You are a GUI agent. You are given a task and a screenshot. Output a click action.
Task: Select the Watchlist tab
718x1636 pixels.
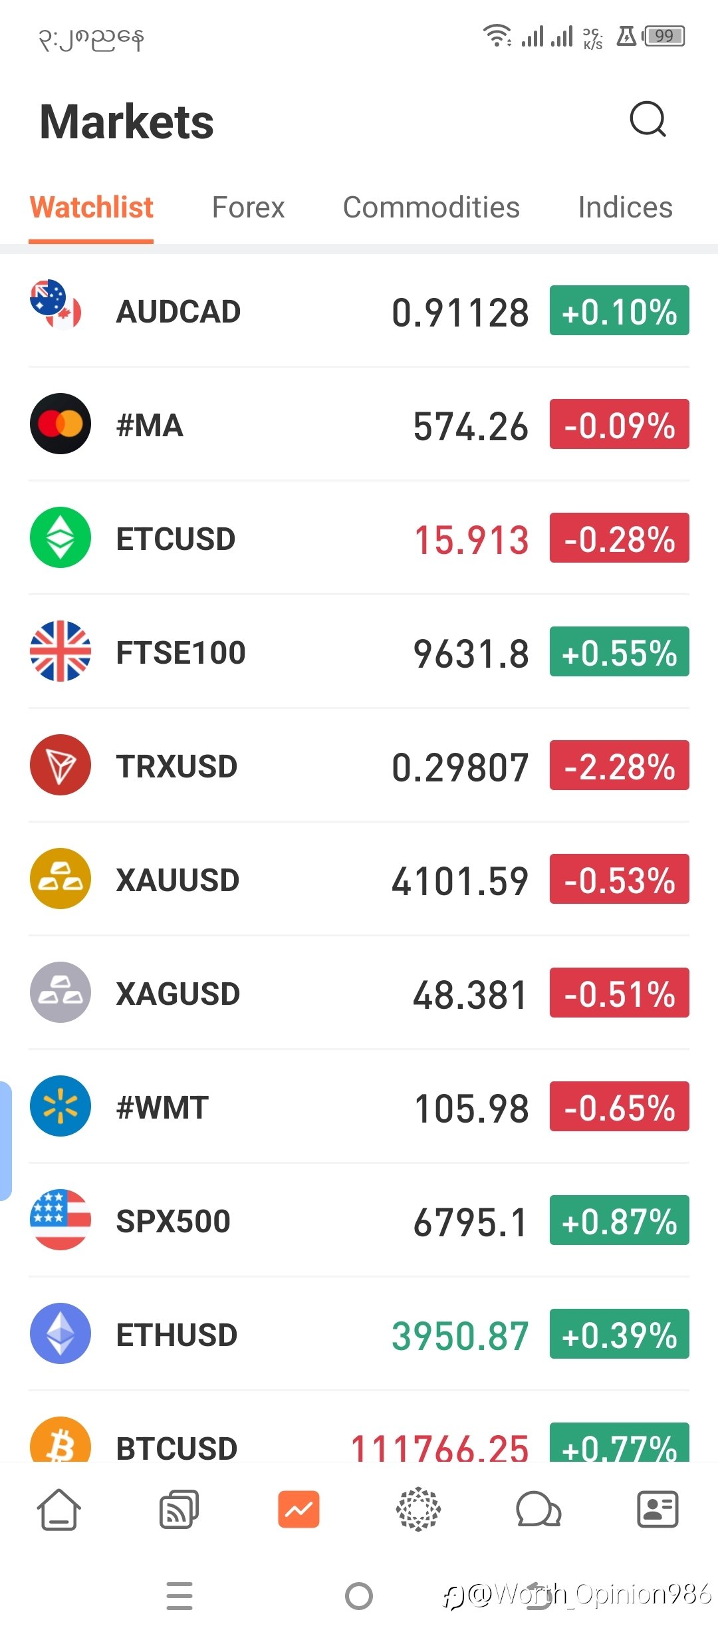(x=92, y=207)
